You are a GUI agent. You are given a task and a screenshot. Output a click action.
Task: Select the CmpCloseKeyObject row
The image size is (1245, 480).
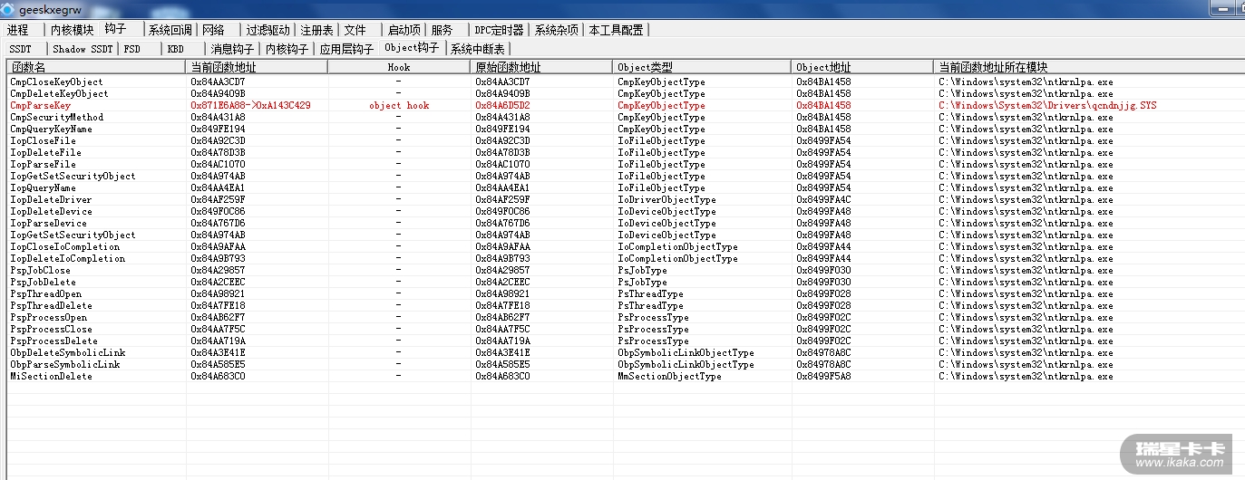click(56, 82)
